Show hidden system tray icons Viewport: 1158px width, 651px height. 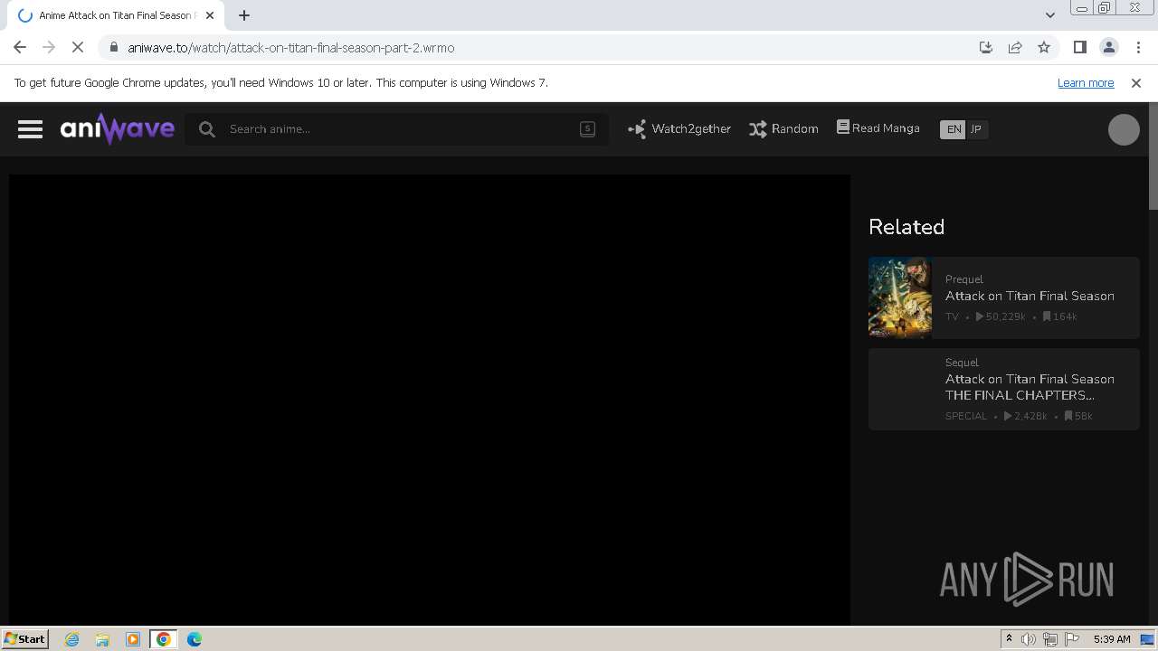coord(1009,639)
